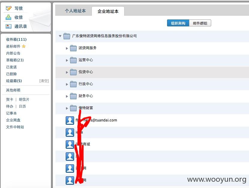Click the top company folder icon
249x188 pixels.
pos(67,36)
